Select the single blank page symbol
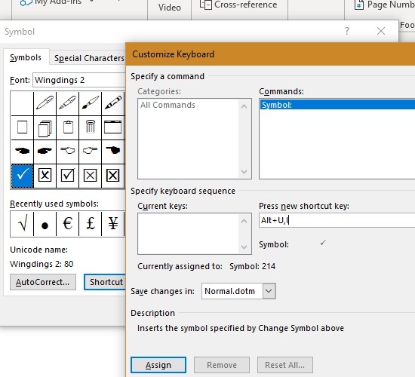Viewport: 415px width, 377px height. click(22, 127)
